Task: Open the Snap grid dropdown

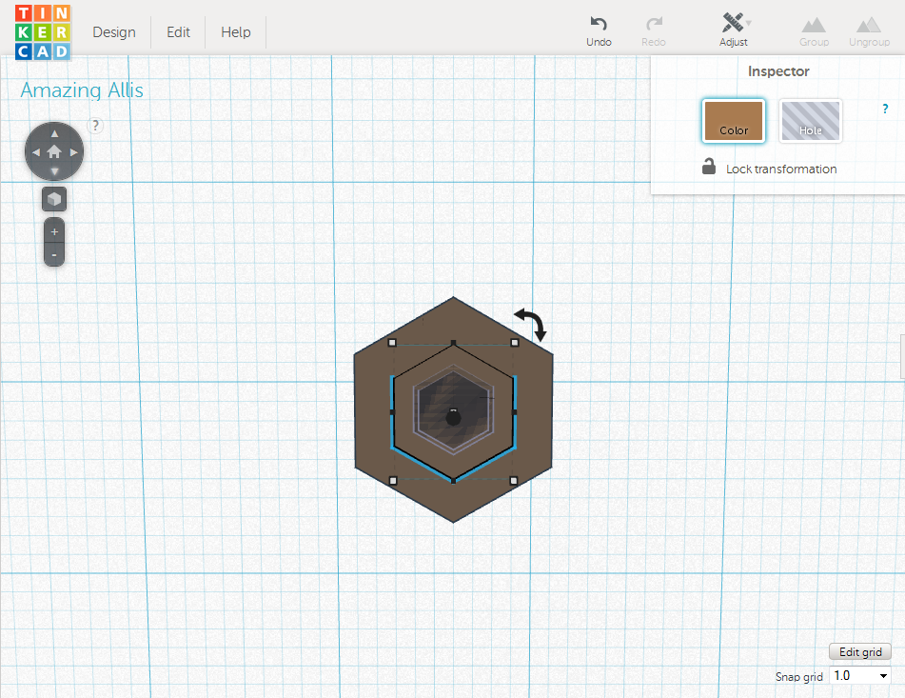Action: tap(860, 675)
